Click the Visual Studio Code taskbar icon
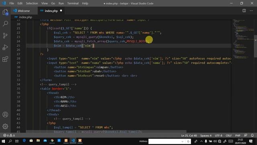 (x=73, y=141)
